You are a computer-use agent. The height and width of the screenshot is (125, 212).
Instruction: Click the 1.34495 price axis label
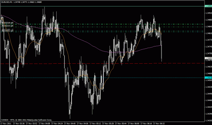coord(209,93)
